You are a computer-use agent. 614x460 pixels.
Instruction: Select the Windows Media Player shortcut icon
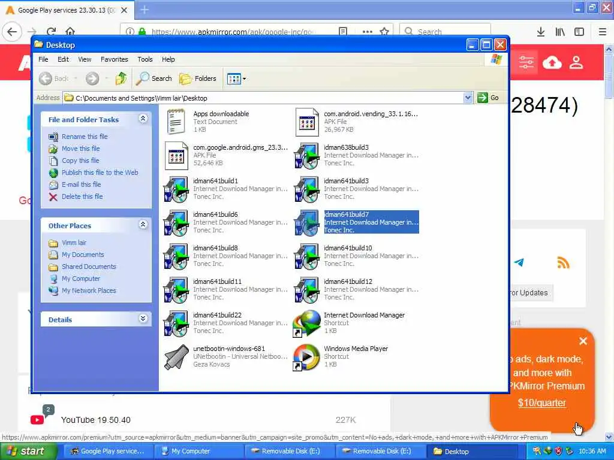click(x=306, y=357)
